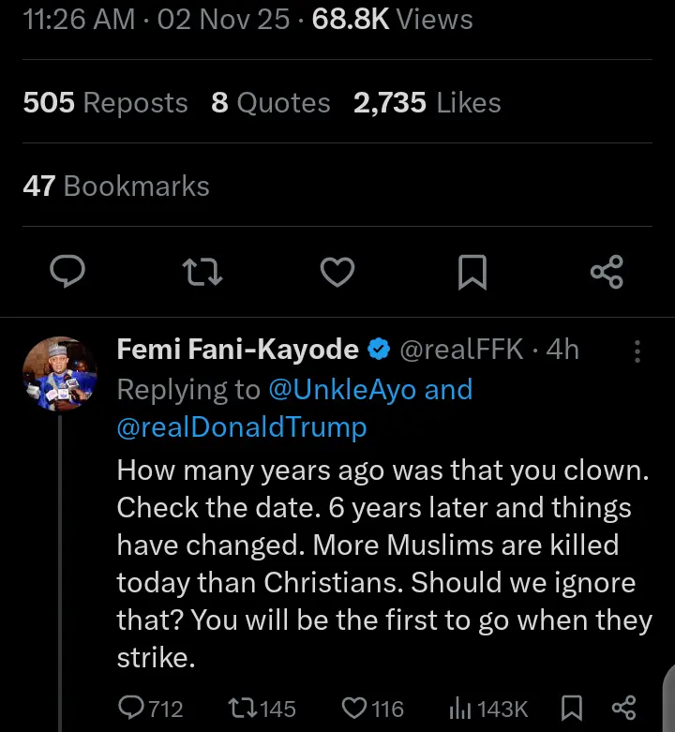
Task: Open more options menu on the reply
Action: [638, 351]
